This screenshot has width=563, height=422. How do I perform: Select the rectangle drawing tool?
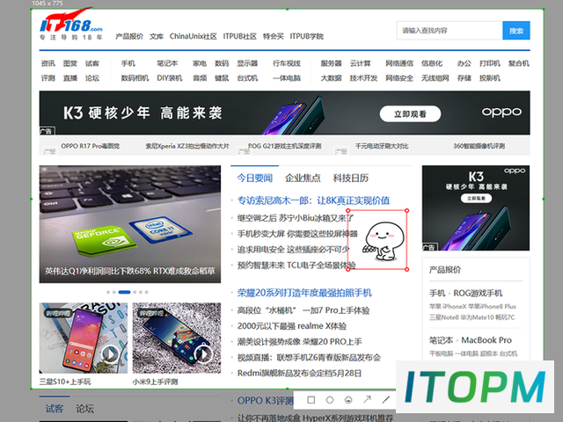coord(311,400)
